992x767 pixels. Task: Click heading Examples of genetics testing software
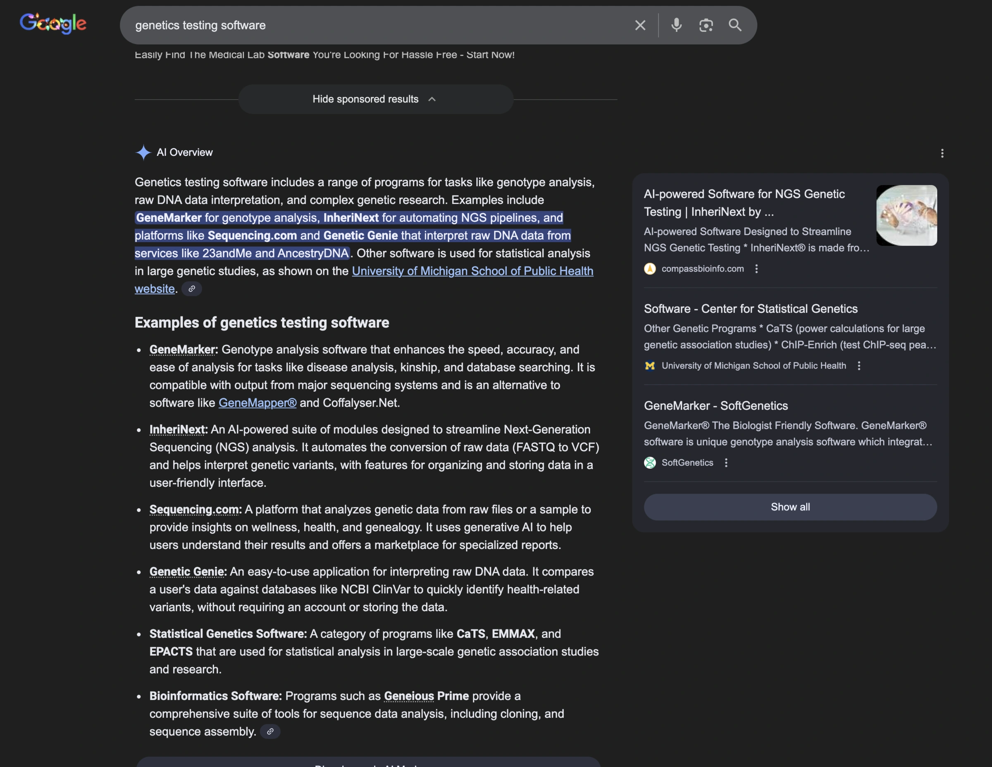tap(262, 323)
